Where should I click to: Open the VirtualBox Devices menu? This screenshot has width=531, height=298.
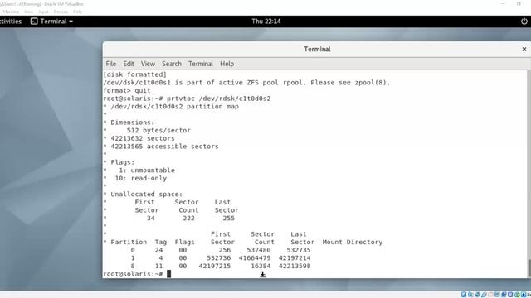pyautogui.click(x=61, y=12)
